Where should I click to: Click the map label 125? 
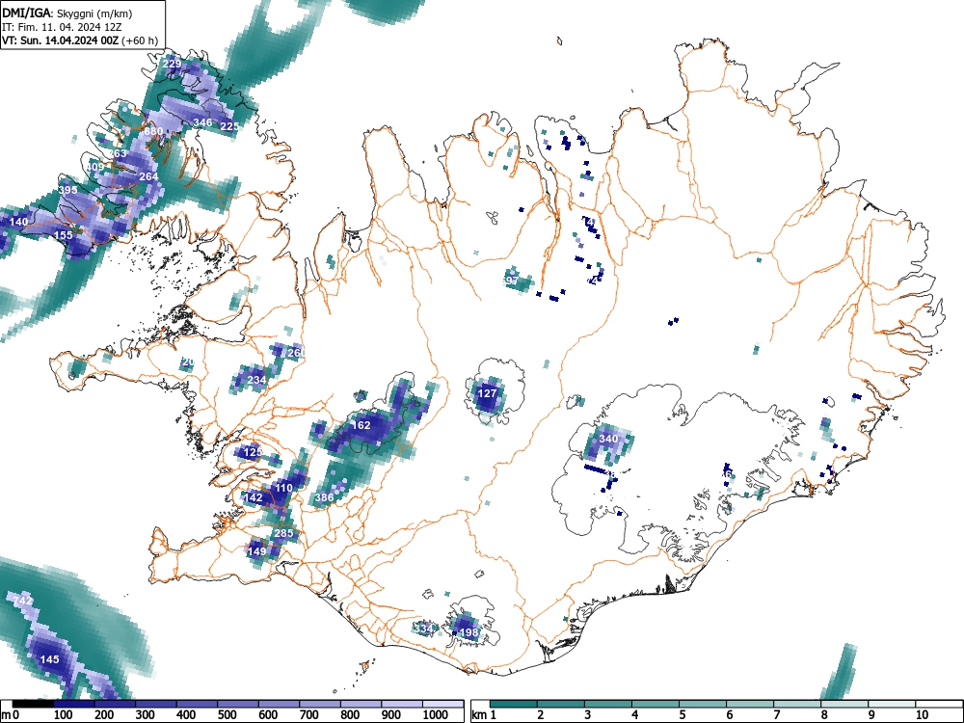(x=254, y=452)
